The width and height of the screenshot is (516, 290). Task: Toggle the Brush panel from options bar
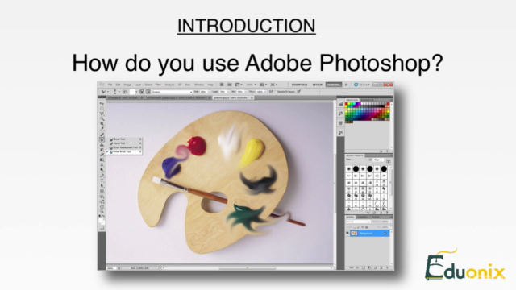pos(124,92)
